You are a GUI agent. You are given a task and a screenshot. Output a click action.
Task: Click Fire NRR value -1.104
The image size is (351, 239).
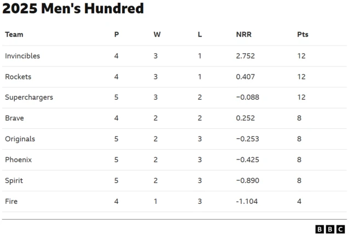click(247, 201)
